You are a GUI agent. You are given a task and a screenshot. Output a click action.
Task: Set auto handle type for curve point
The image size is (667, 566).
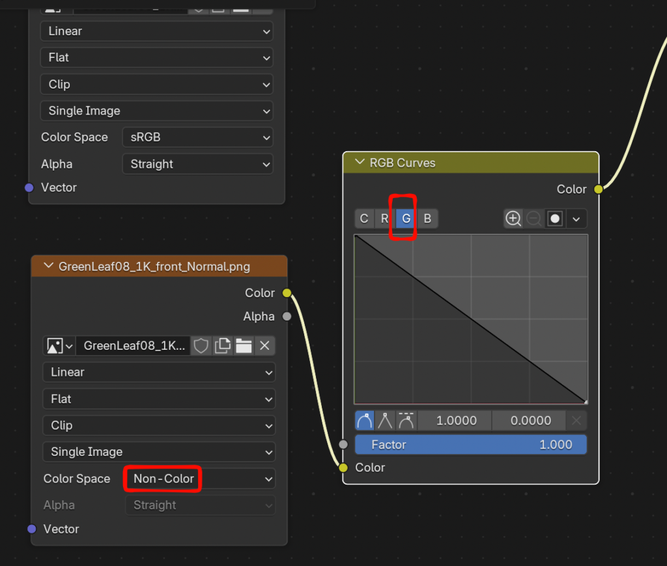click(365, 421)
